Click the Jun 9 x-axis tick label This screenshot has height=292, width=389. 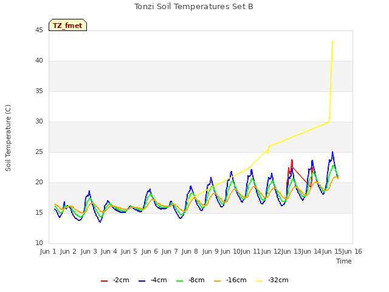[x=210, y=251]
